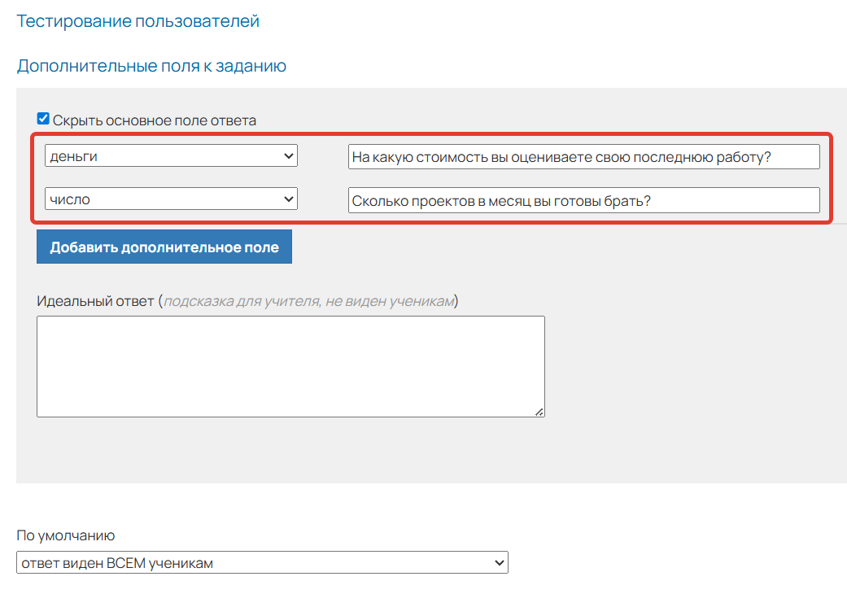Image resolution: width=847 pixels, height=594 pixels.
Task: Click the chevron arrow of the answer visibility select
Action: 498,562
